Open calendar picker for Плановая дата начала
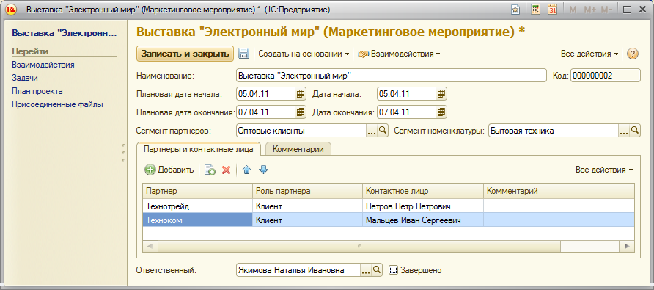 click(301, 94)
